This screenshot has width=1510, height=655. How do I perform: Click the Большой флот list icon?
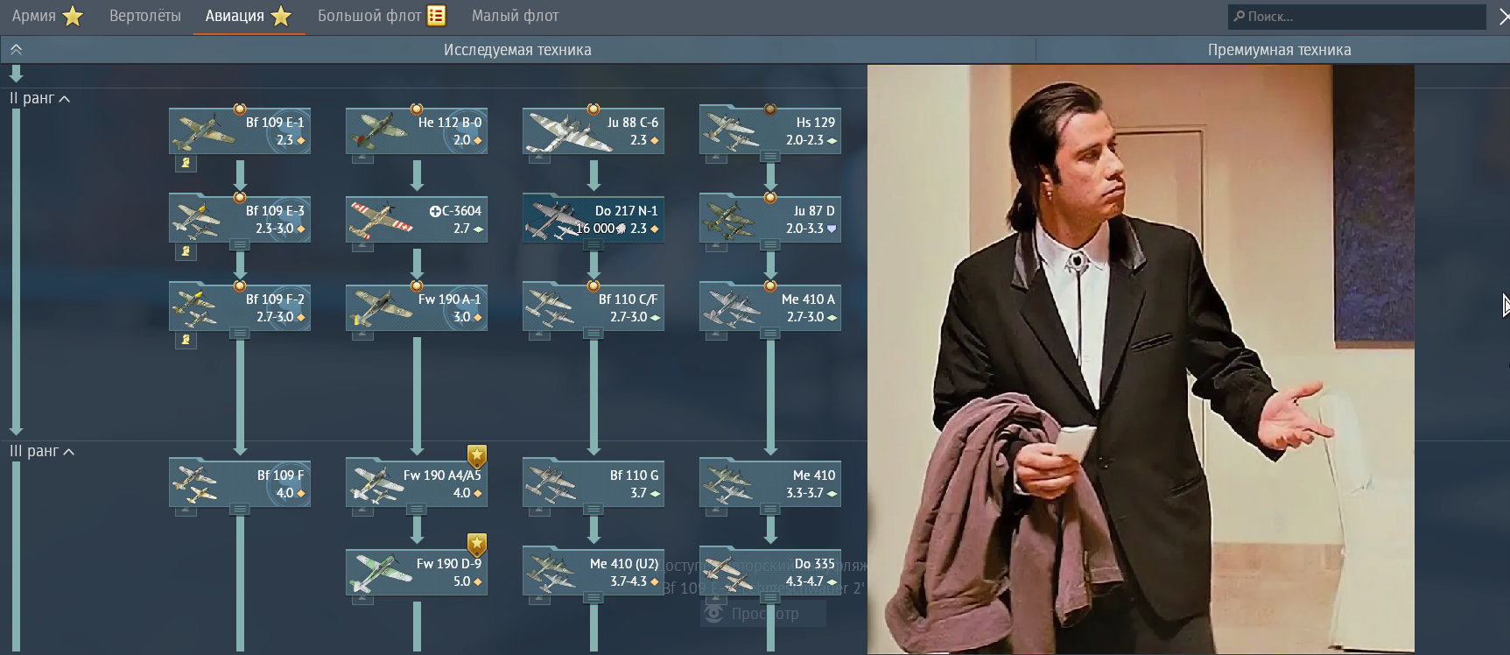tap(437, 16)
